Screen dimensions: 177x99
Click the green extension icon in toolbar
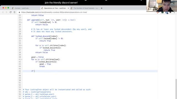click(x=162, y=12)
